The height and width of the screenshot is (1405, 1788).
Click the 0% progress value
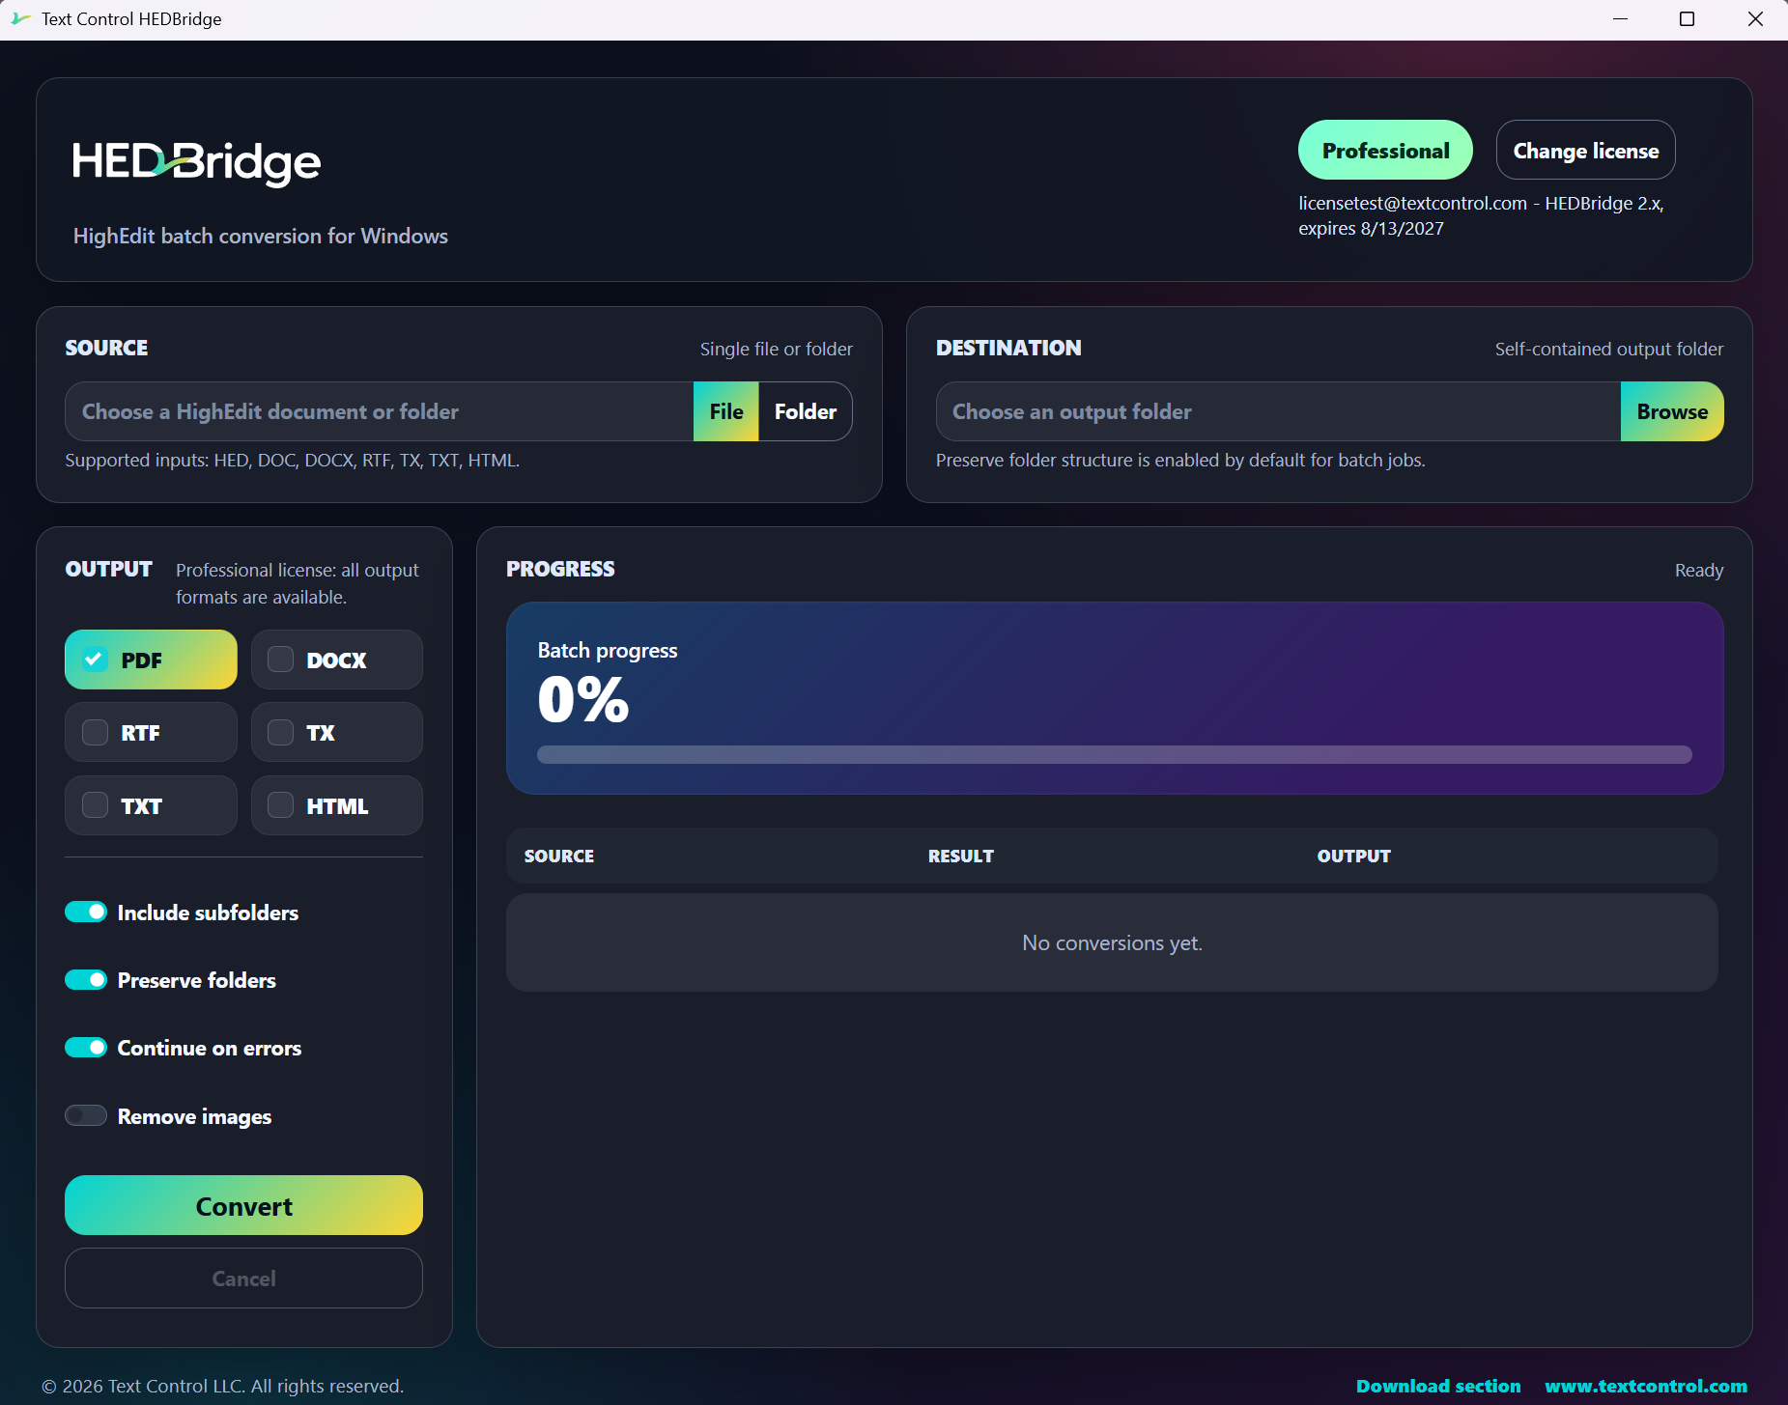click(x=583, y=699)
